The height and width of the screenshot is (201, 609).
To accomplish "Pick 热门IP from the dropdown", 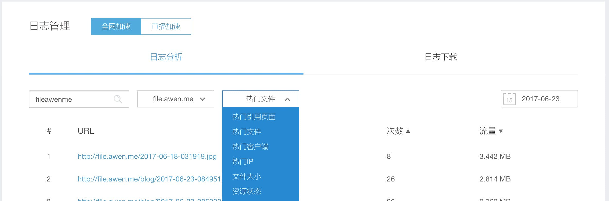I will pos(243,162).
